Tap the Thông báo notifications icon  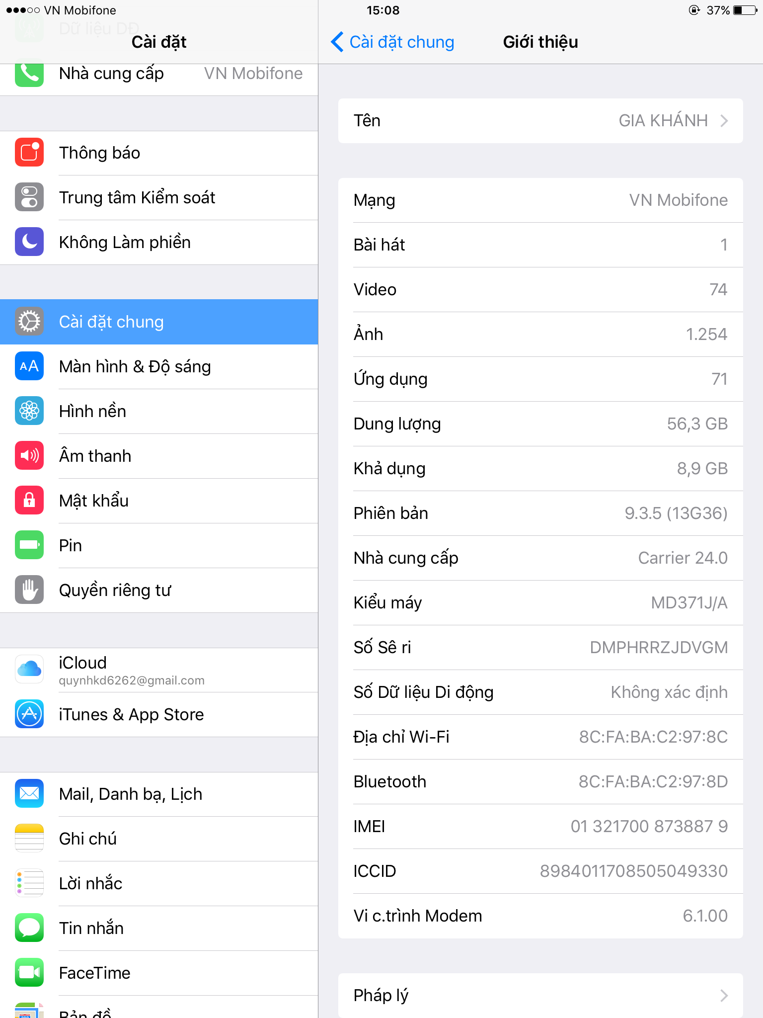[29, 153]
